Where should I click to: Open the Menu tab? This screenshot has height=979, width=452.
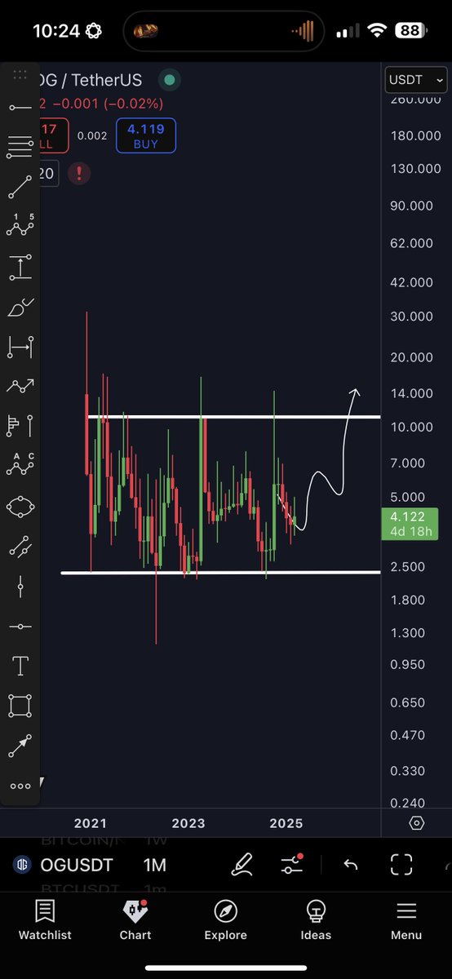[406, 920]
